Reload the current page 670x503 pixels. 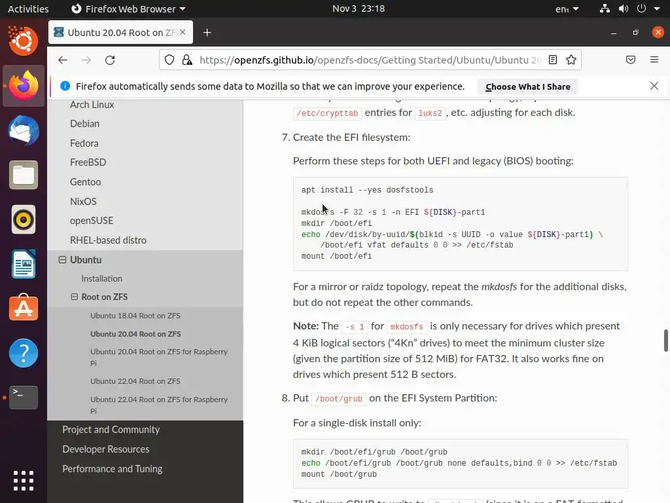pos(110,60)
